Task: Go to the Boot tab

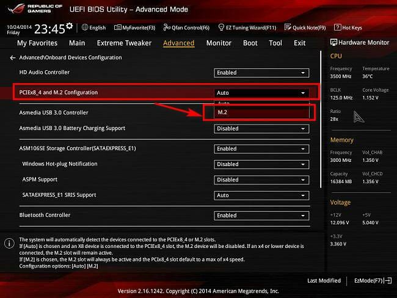Action: pos(250,43)
